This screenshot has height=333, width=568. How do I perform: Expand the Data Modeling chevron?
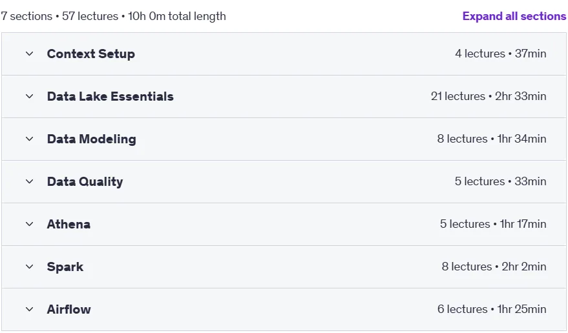(29, 139)
